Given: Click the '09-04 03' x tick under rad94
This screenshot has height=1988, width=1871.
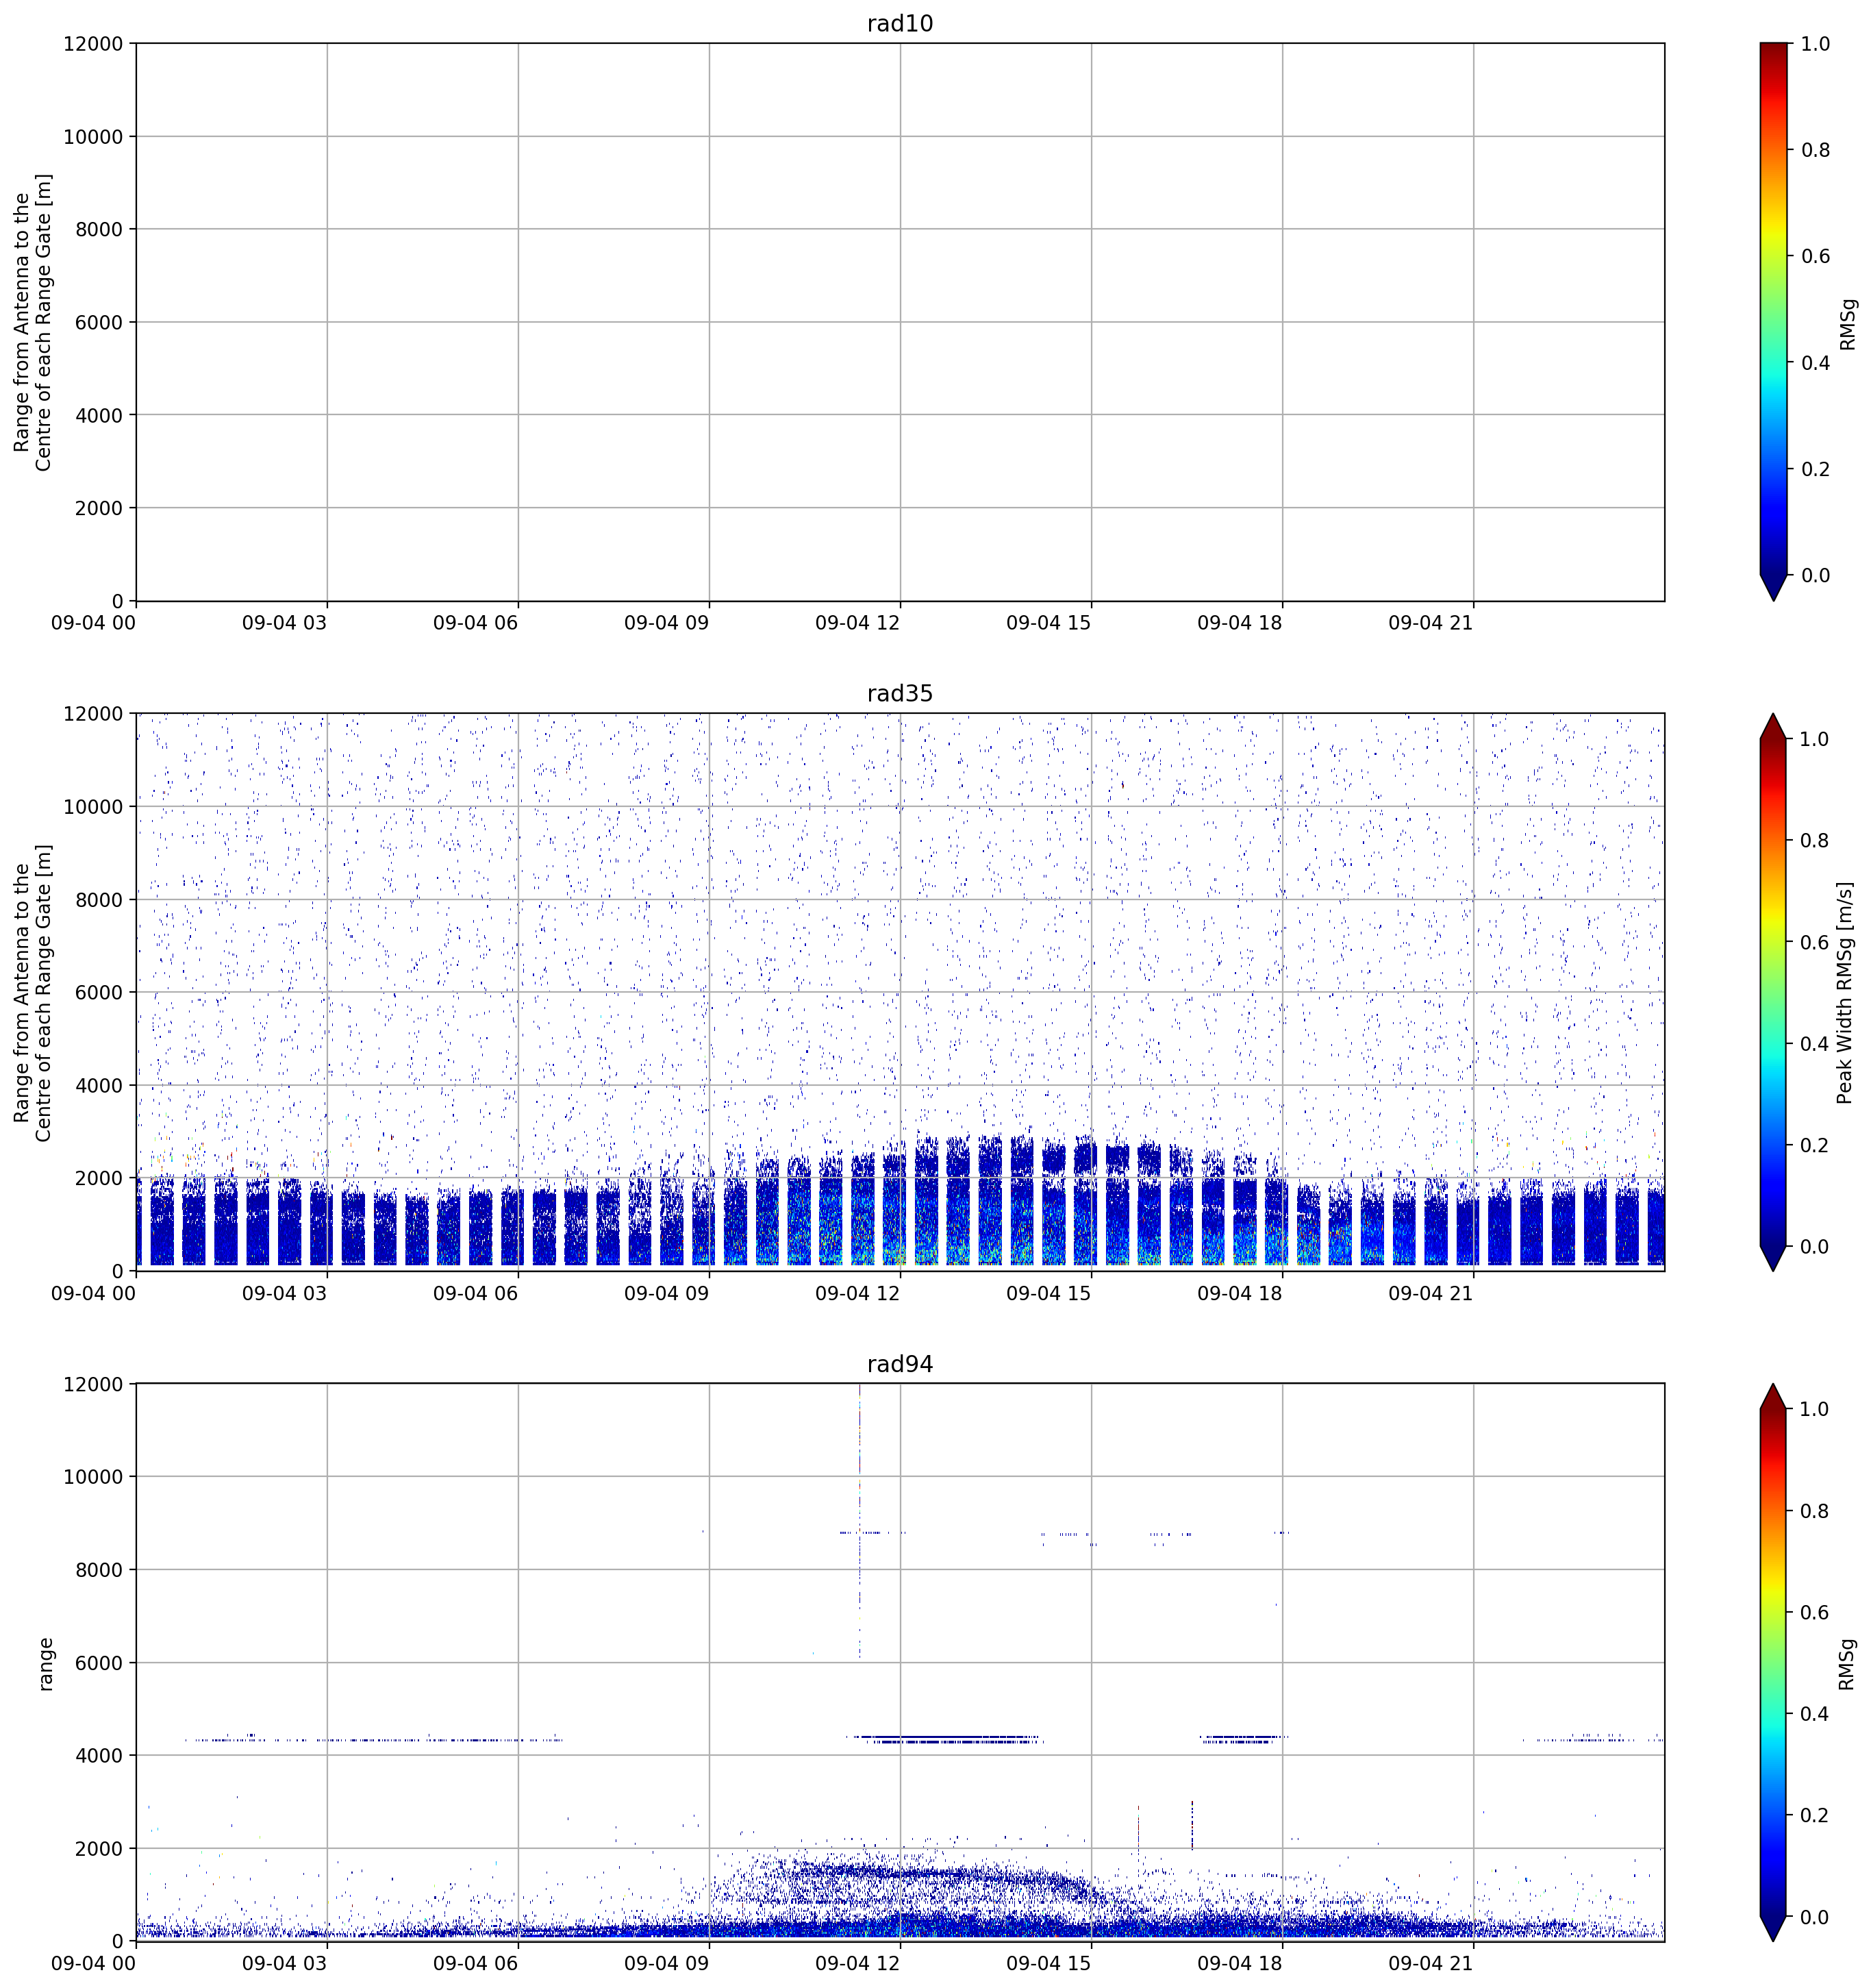Looking at the screenshot, I should pyautogui.click(x=285, y=1963).
